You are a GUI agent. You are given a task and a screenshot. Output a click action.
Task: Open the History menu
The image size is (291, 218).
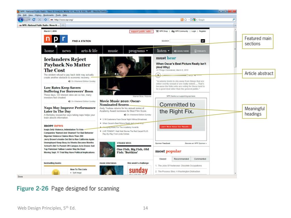click(38, 15)
